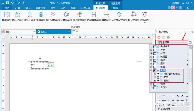The height and width of the screenshot is (111, 194).
Task: Choose the 原子结构类型 atomic structure icon
Action: [79, 15]
